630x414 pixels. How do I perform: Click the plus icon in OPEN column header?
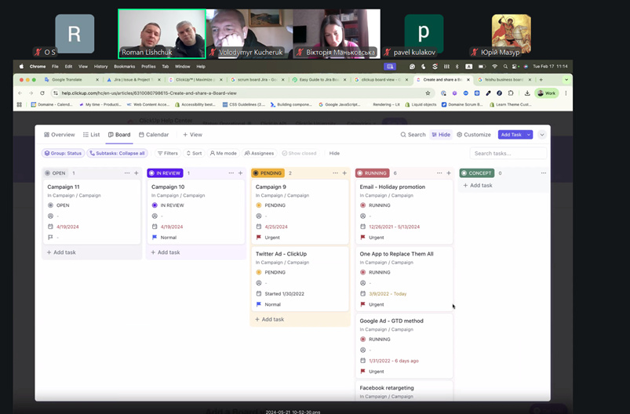tap(137, 173)
